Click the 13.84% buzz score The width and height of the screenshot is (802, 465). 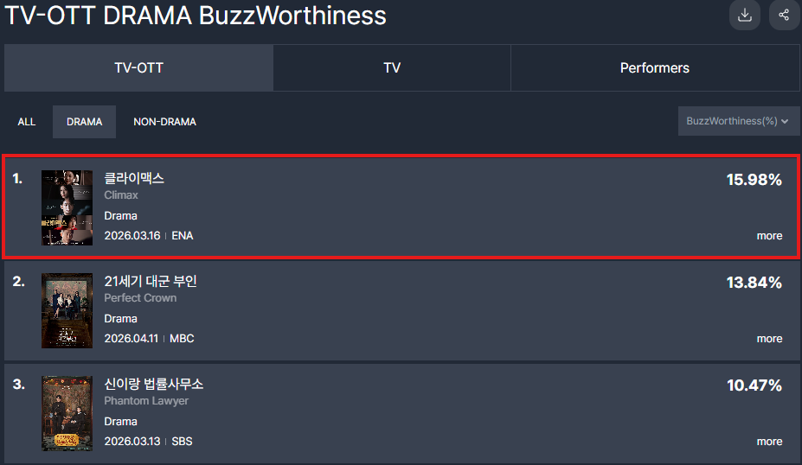click(x=754, y=283)
